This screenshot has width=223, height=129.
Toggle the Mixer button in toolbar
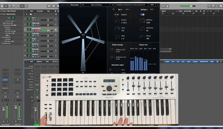[x=22, y=6]
